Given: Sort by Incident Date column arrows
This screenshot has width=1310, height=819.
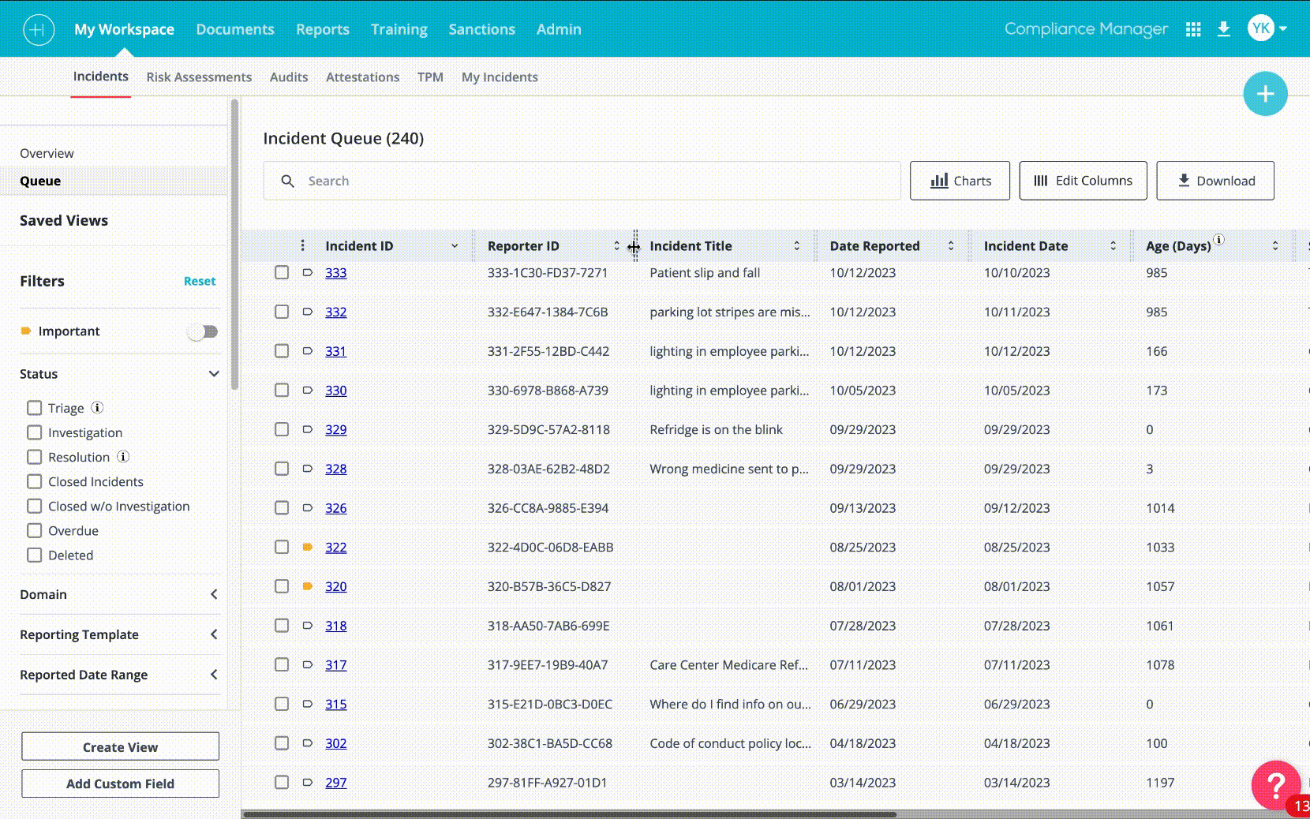Looking at the screenshot, I should tap(1113, 246).
